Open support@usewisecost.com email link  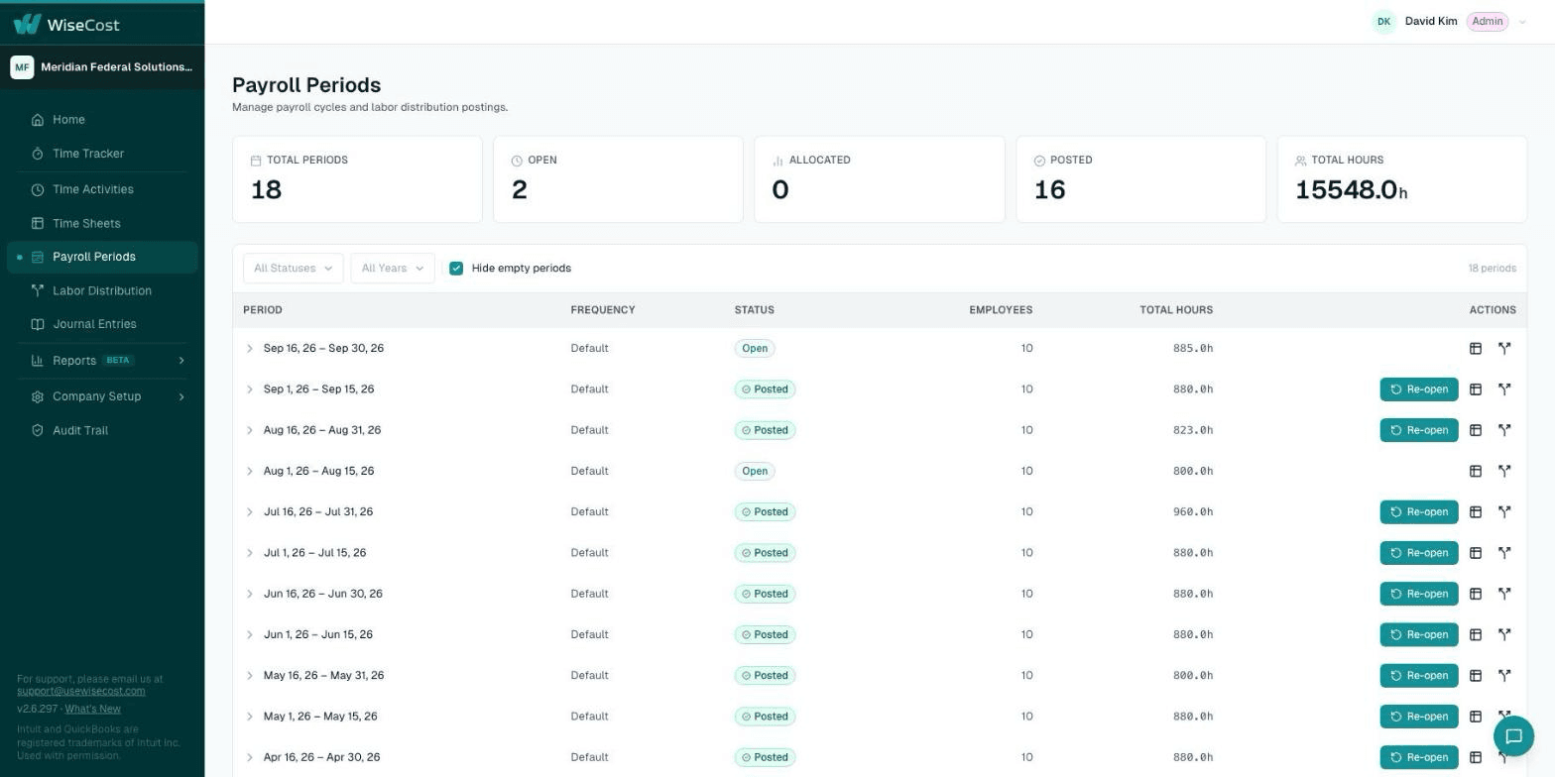[x=81, y=692]
